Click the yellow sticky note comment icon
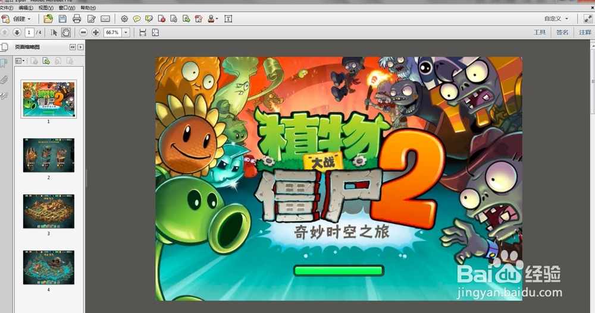The width and height of the screenshot is (595, 313). click(x=137, y=18)
